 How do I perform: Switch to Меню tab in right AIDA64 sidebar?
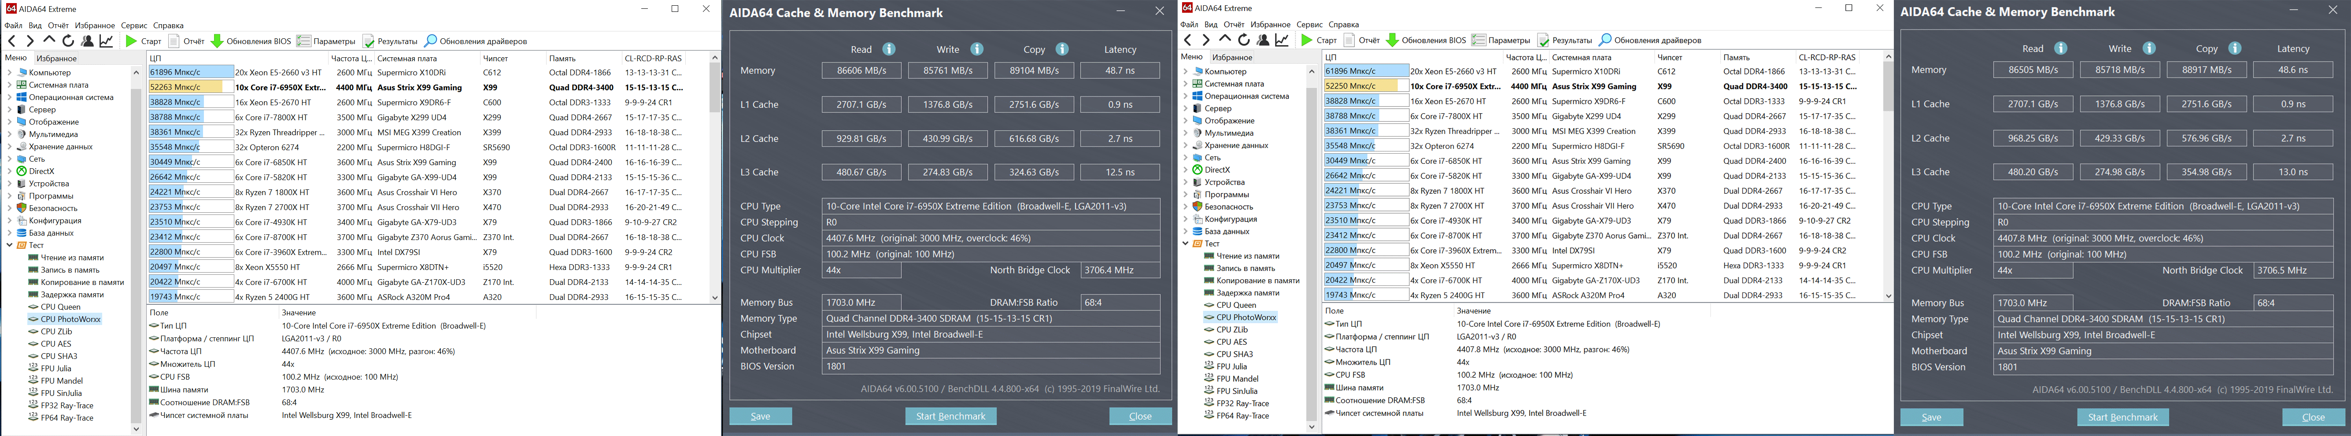click(1191, 56)
